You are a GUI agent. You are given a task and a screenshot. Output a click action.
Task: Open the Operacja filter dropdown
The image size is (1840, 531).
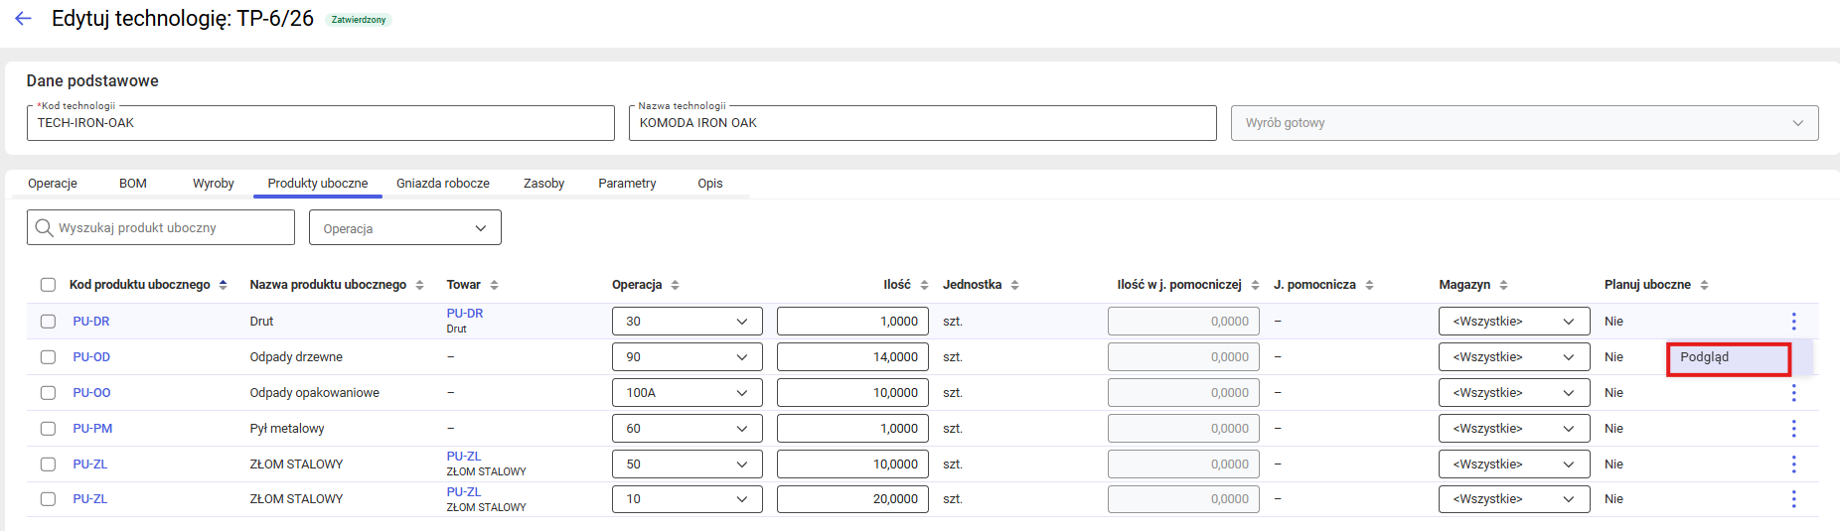[x=405, y=227]
